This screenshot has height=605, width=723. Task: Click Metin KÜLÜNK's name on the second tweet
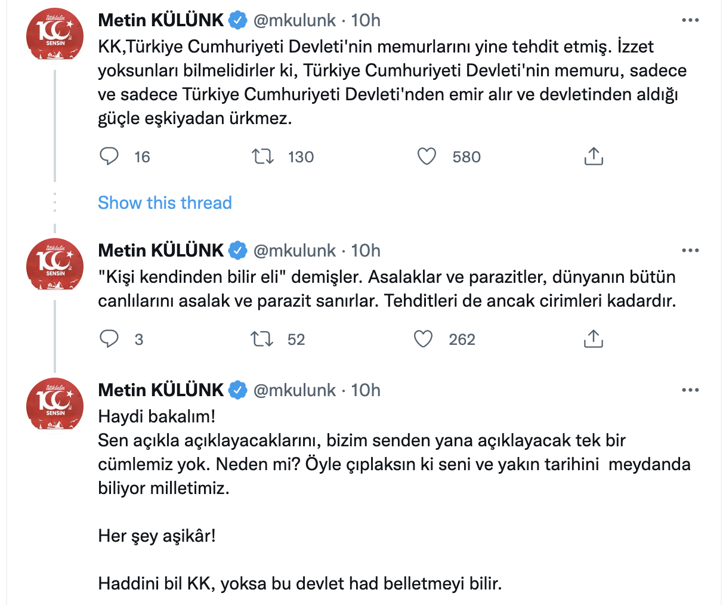click(x=162, y=250)
